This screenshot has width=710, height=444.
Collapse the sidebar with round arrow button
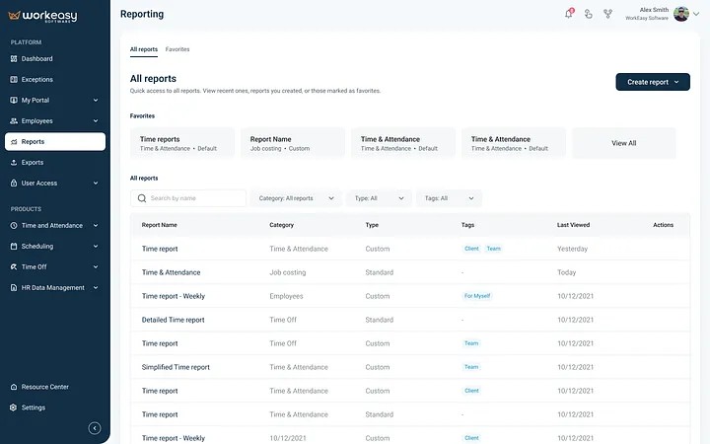point(95,428)
